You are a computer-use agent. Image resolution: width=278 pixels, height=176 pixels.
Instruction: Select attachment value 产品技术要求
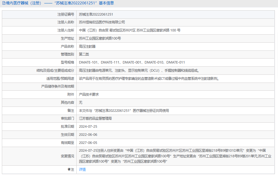coord(89,94)
